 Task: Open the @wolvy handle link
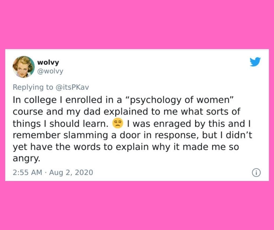(50, 71)
